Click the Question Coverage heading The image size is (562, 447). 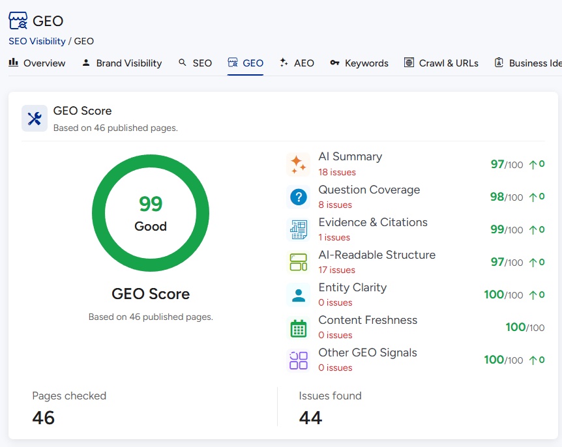(369, 190)
